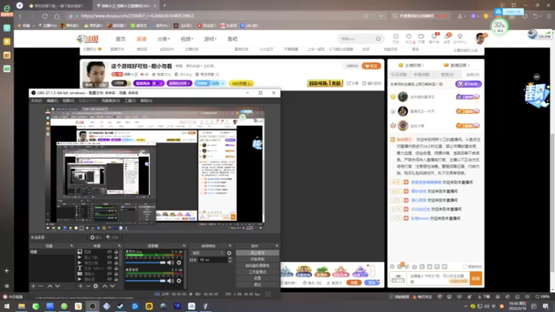Increase transition duration with stepper up arrow
Screen dimensions: 555x312
230,258
